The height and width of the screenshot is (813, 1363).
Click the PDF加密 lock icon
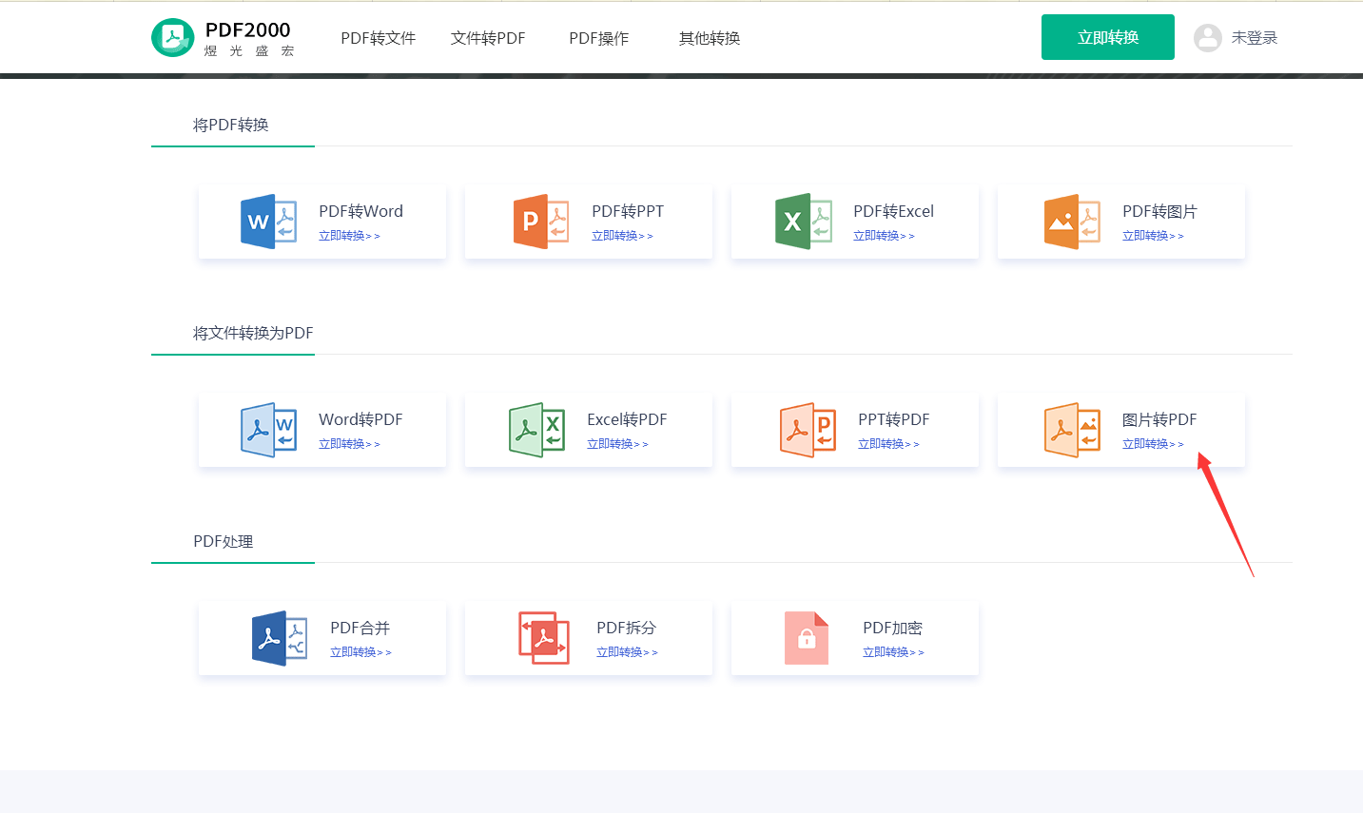(x=807, y=638)
